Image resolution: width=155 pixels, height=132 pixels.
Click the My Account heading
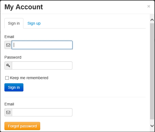pos(24,7)
